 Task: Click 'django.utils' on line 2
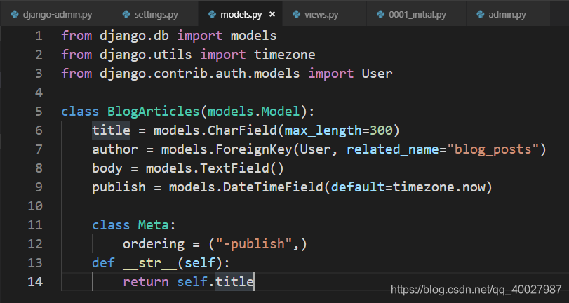(x=145, y=55)
